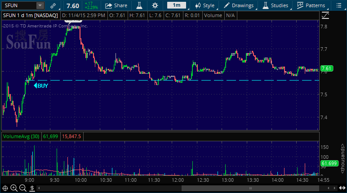Click the crosshair pan icon in bottom bar
Viewport: 347px width, 193px height.
pos(5,189)
